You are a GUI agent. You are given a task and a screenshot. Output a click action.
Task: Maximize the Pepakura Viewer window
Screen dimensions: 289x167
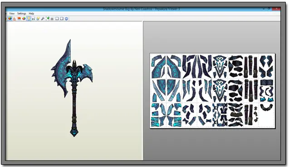coord(269,9)
